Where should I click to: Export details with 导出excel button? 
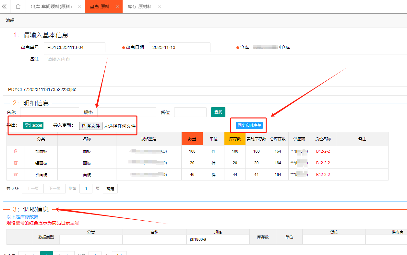click(33, 126)
